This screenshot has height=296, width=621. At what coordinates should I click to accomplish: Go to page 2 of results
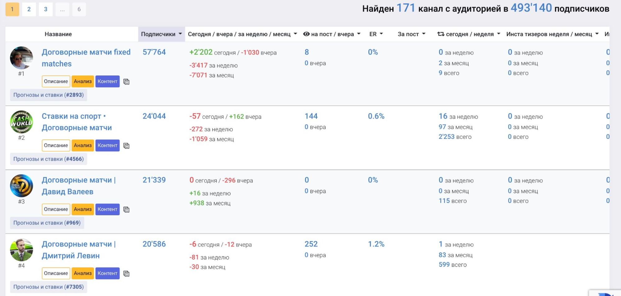point(29,9)
